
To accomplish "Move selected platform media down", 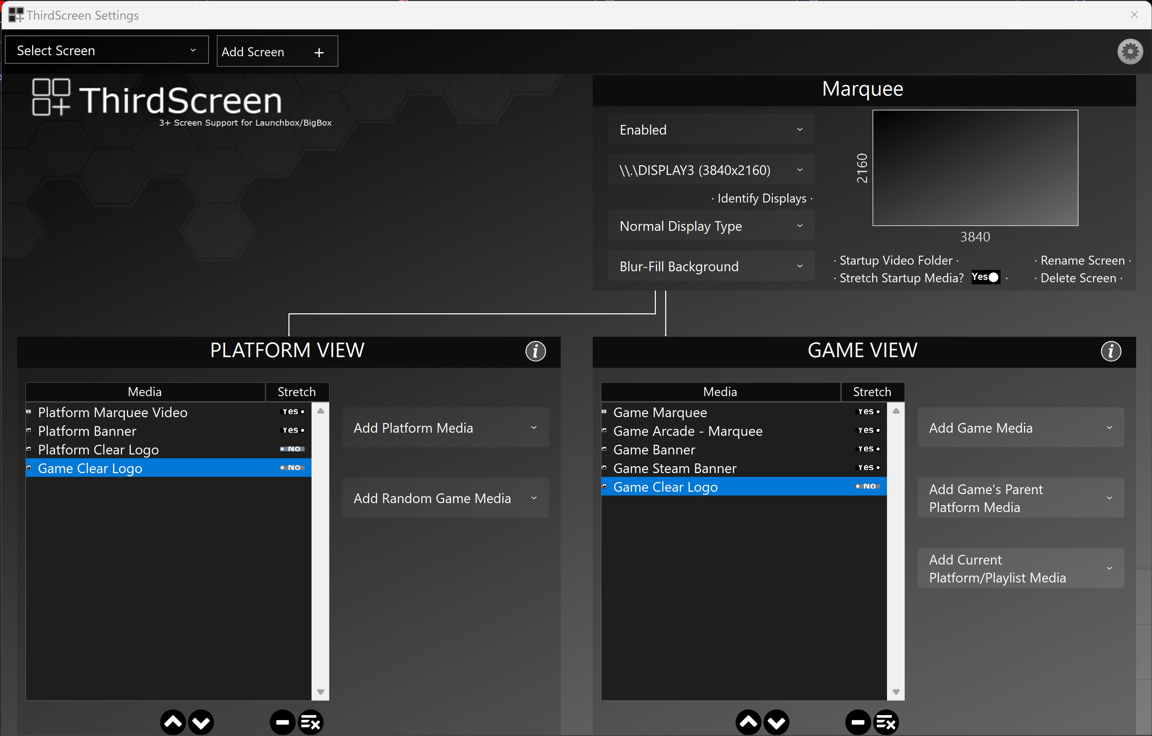I will (x=201, y=722).
